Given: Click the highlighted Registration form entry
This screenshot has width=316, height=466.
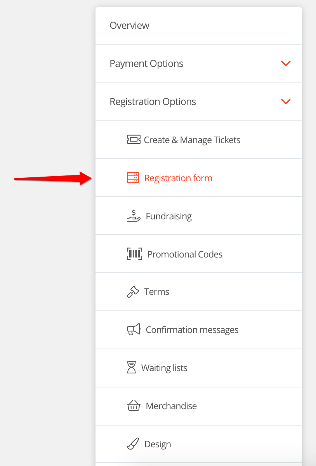Looking at the screenshot, I should [178, 178].
